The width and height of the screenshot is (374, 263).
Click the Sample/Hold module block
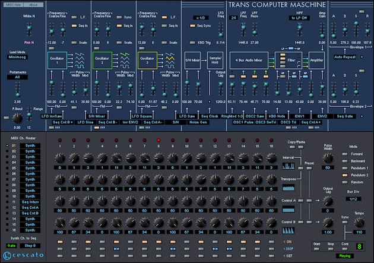215,61
